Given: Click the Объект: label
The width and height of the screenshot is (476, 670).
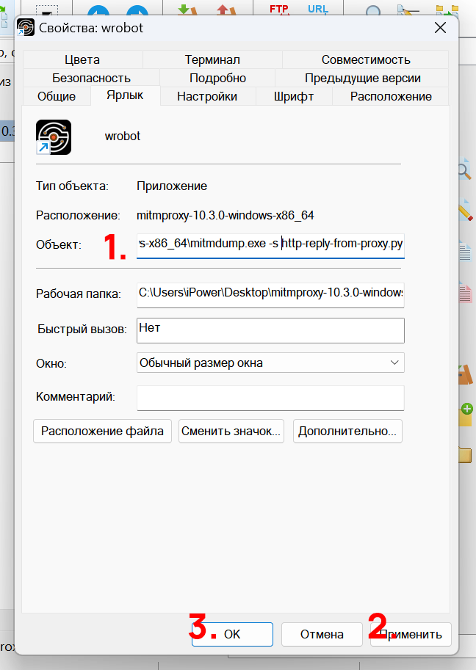Looking at the screenshot, I should (59, 245).
